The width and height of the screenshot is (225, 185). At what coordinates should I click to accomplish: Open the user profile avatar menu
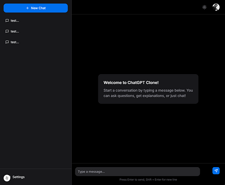coord(216,7)
